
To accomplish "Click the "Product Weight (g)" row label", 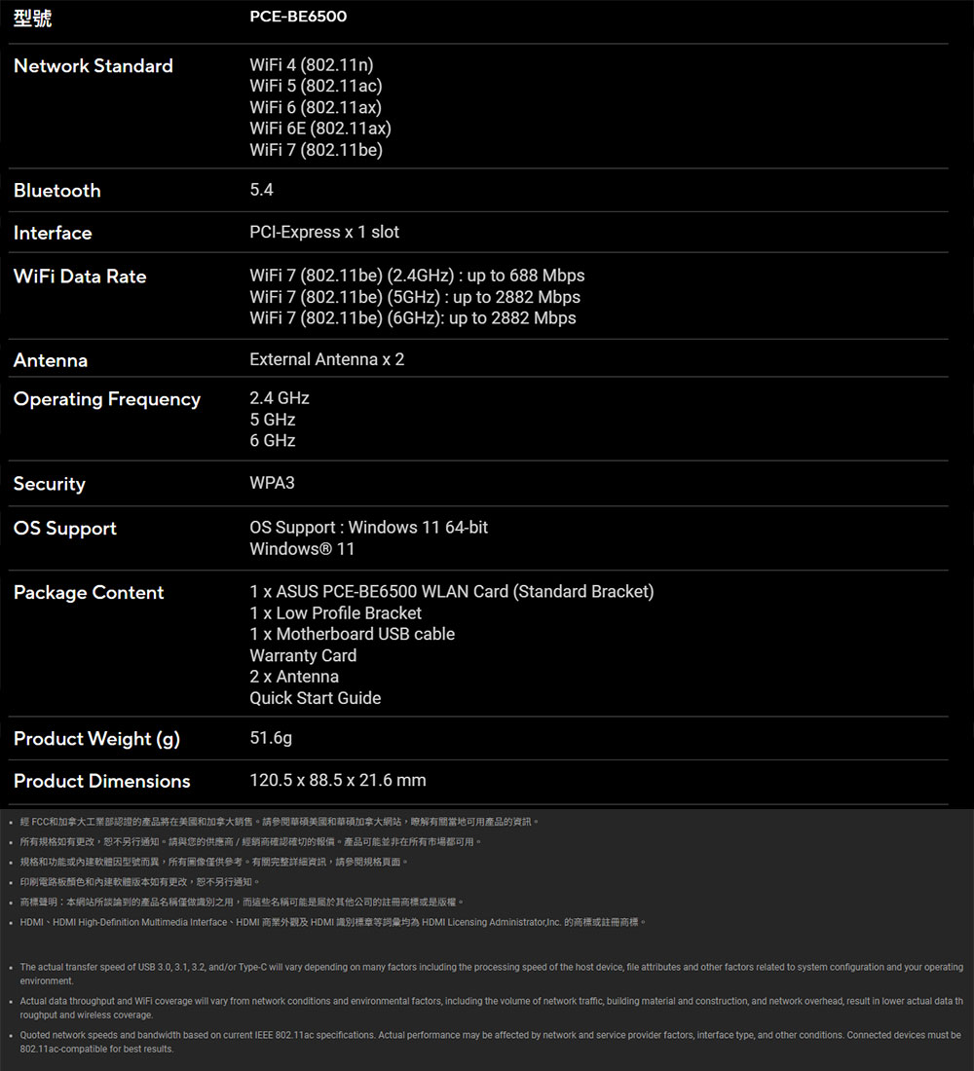I will [x=97, y=739].
